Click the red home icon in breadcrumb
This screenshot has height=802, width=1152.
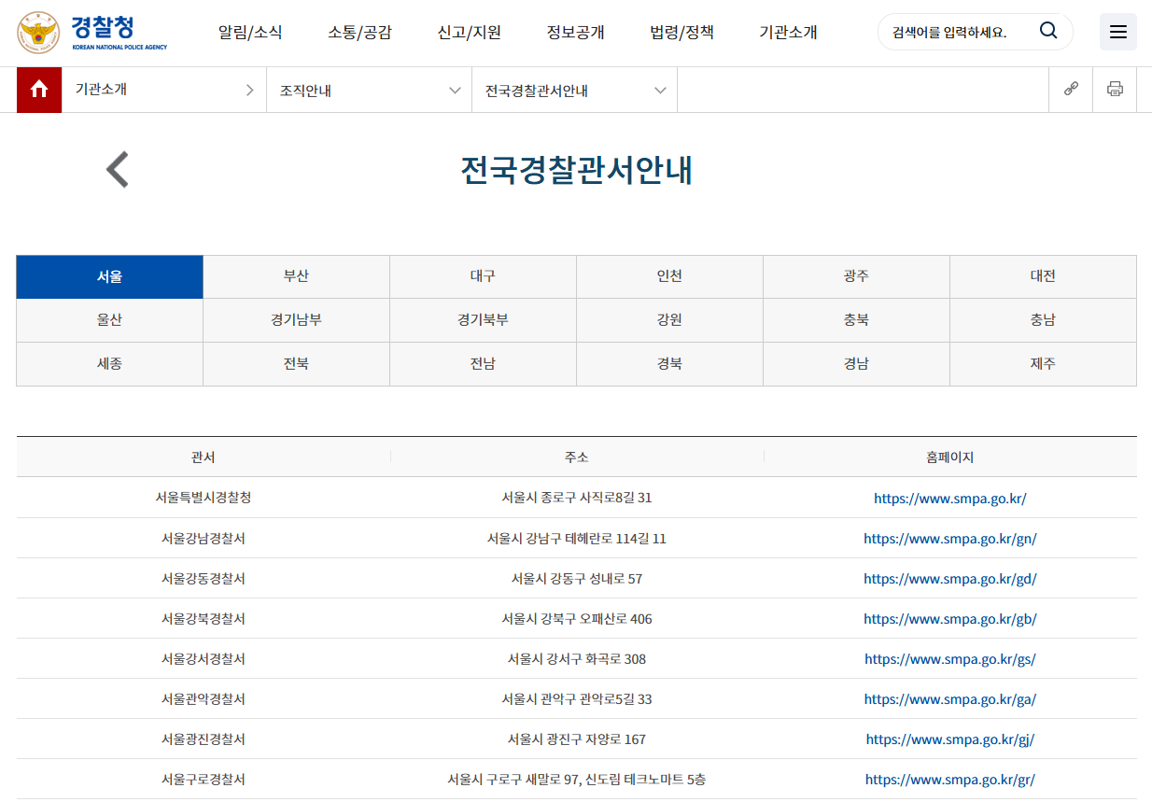click(37, 90)
